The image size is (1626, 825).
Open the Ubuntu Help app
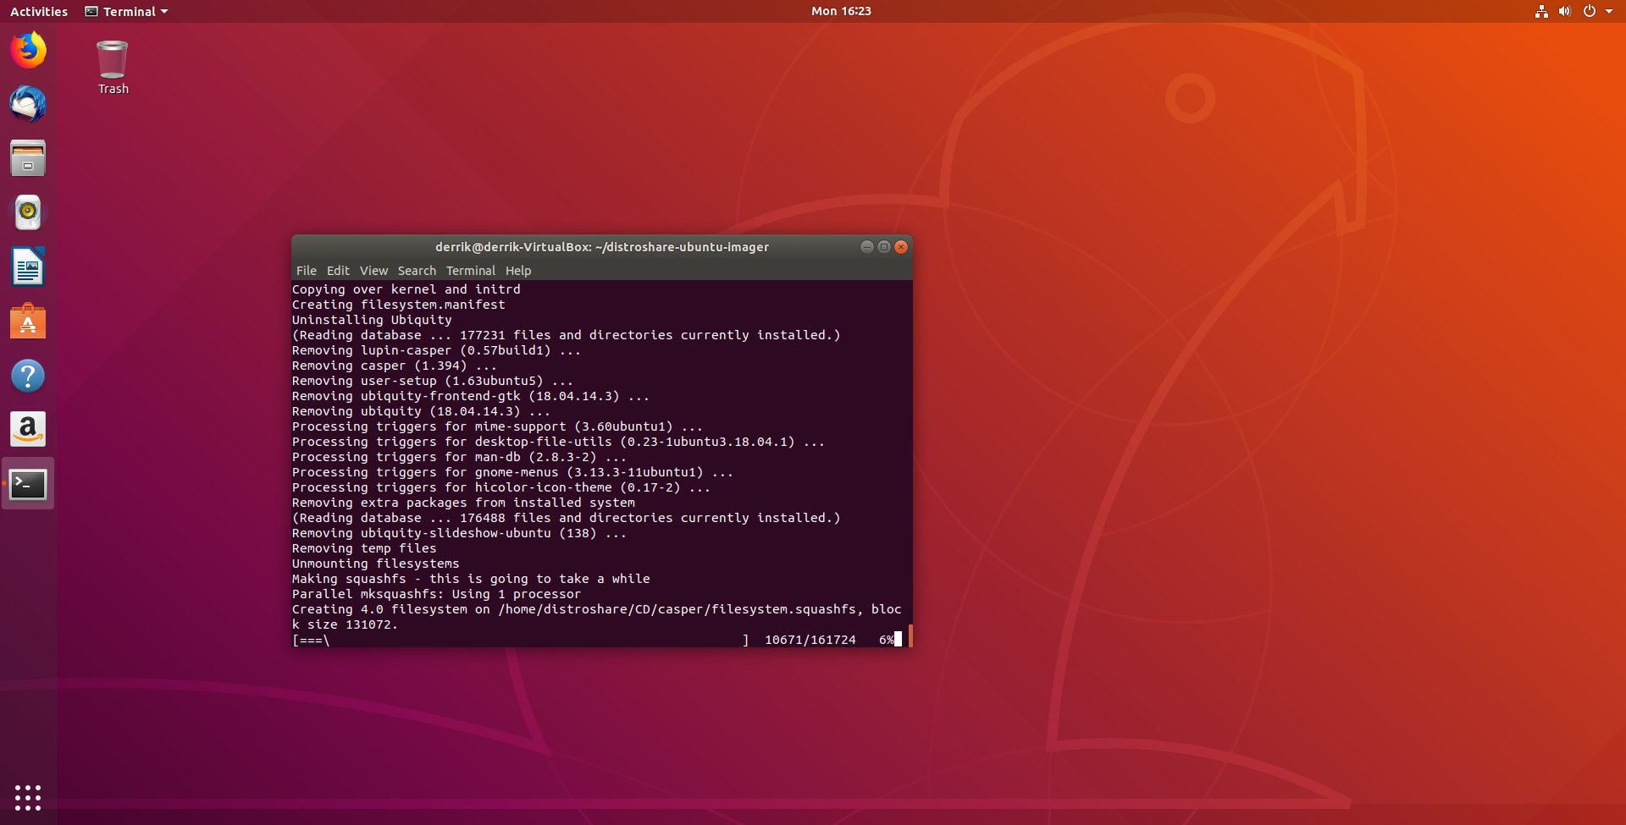coord(28,375)
